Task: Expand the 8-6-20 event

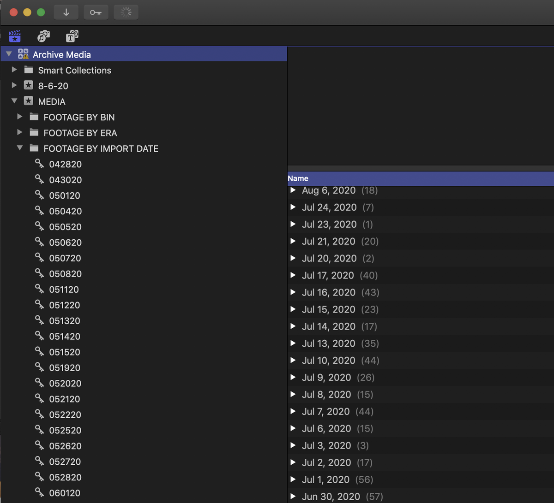Action: coord(14,85)
